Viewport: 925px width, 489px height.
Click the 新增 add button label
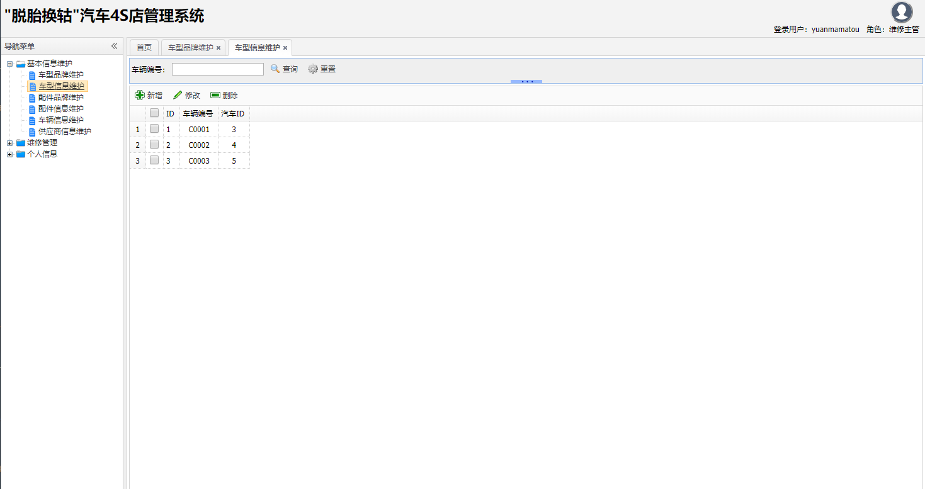tap(155, 96)
